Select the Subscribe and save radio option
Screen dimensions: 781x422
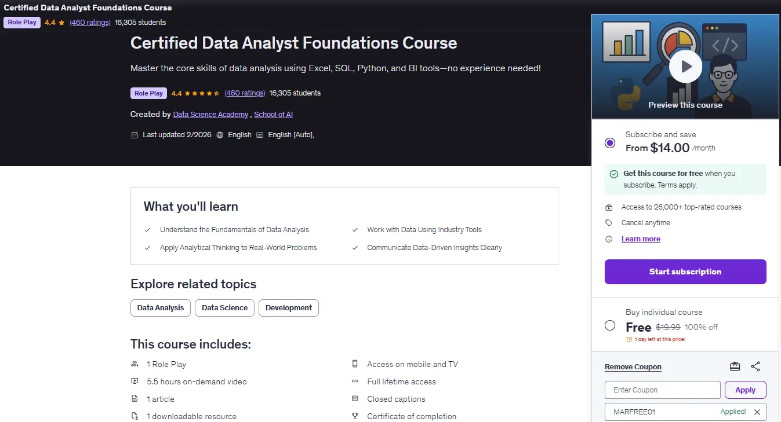click(610, 143)
